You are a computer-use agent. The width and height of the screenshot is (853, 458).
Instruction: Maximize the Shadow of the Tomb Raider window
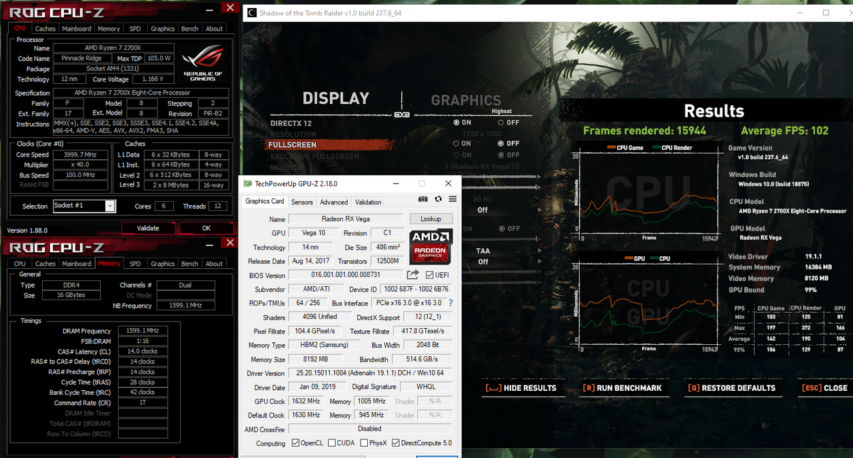click(x=826, y=13)
